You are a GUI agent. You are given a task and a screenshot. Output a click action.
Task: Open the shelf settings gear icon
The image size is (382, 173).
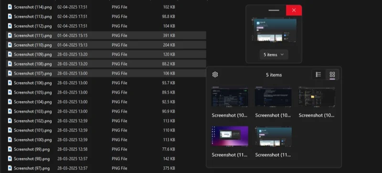coord(215,75)
